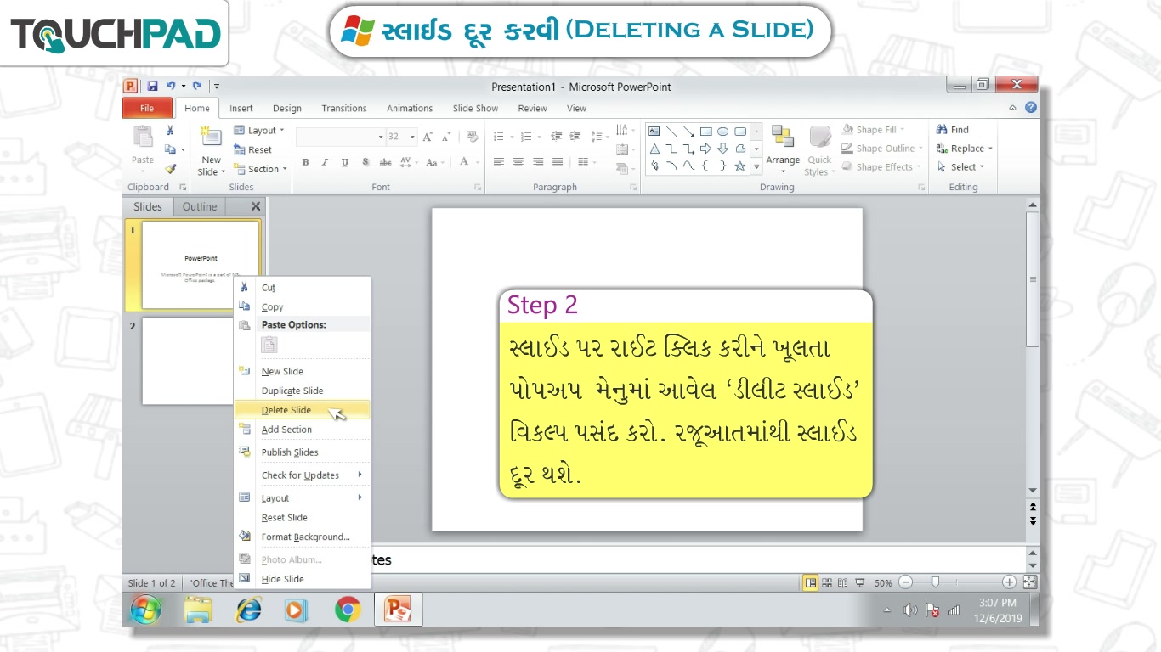Open the File tab
1161x652 pixels.
[x=147, y=108]
